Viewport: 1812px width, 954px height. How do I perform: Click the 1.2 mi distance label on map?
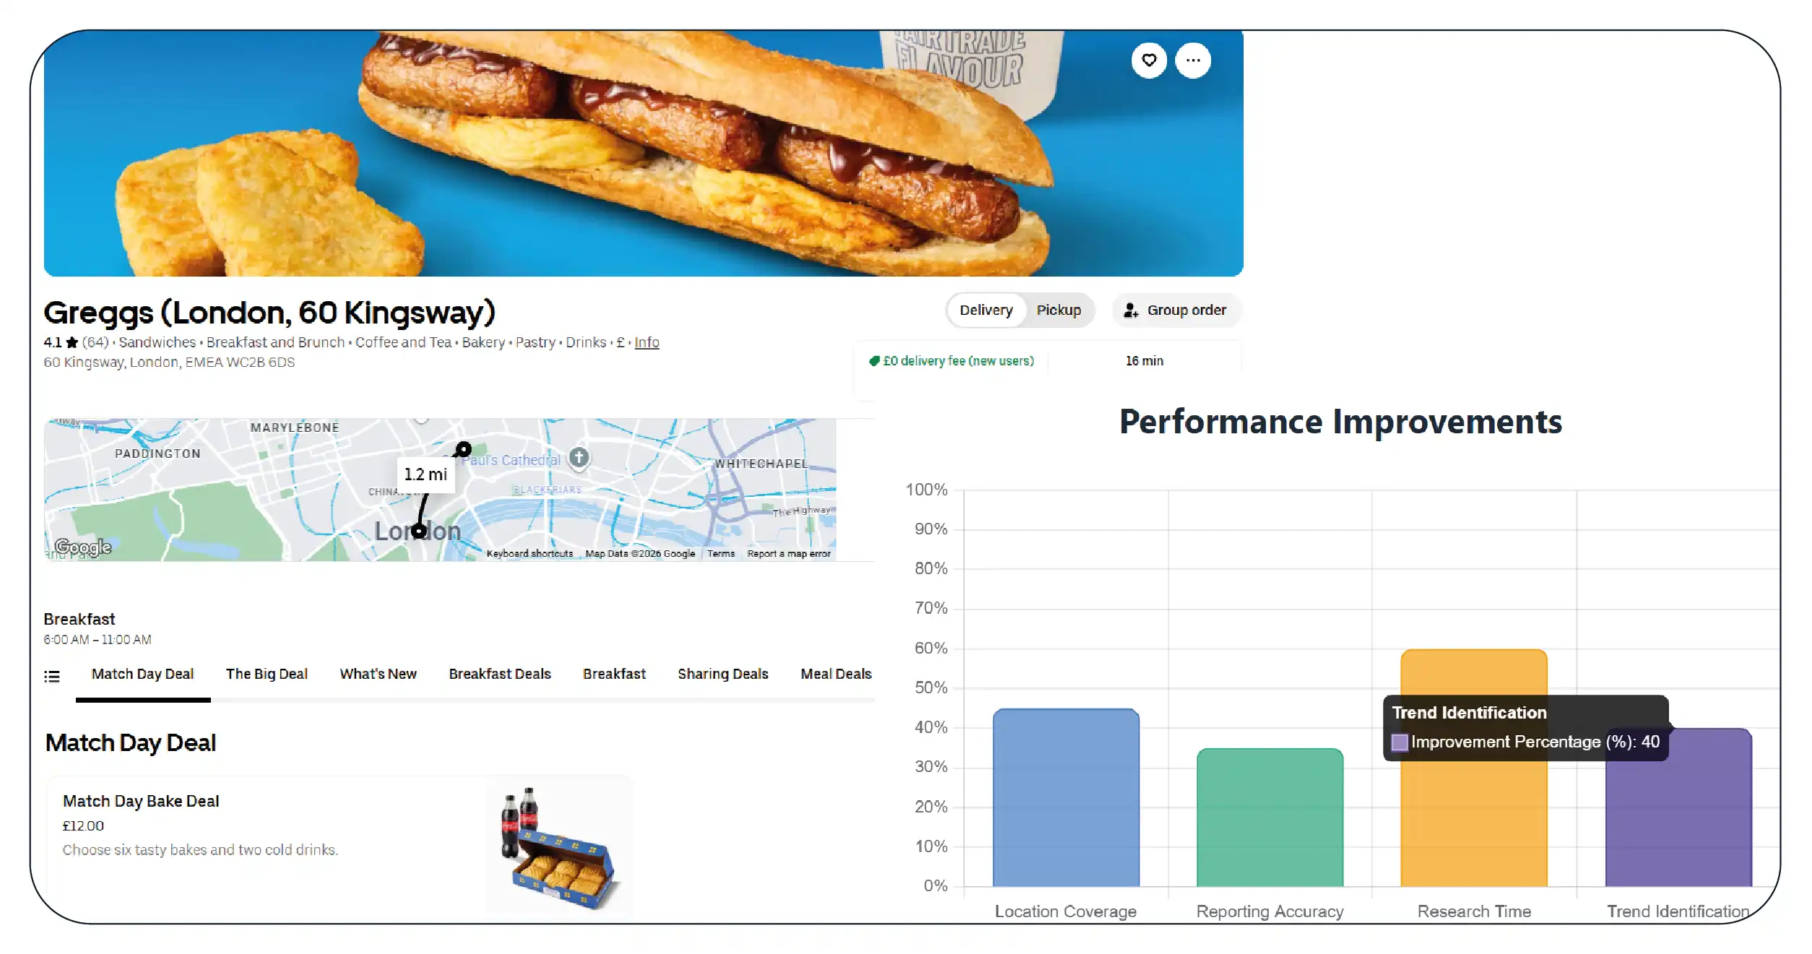click(x=425, y=474)
